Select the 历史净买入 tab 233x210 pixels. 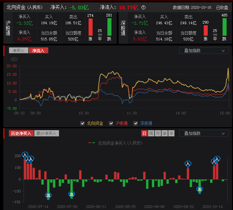(x=21, y=133)
